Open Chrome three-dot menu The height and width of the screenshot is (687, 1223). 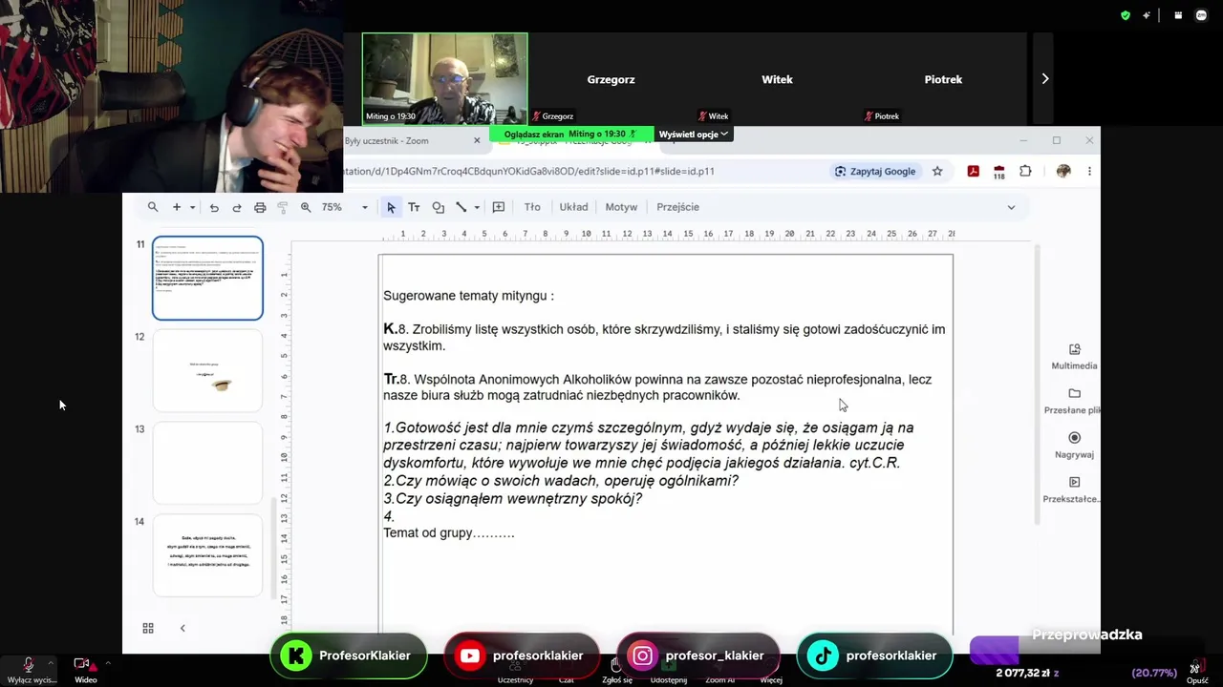point(1089,171)
